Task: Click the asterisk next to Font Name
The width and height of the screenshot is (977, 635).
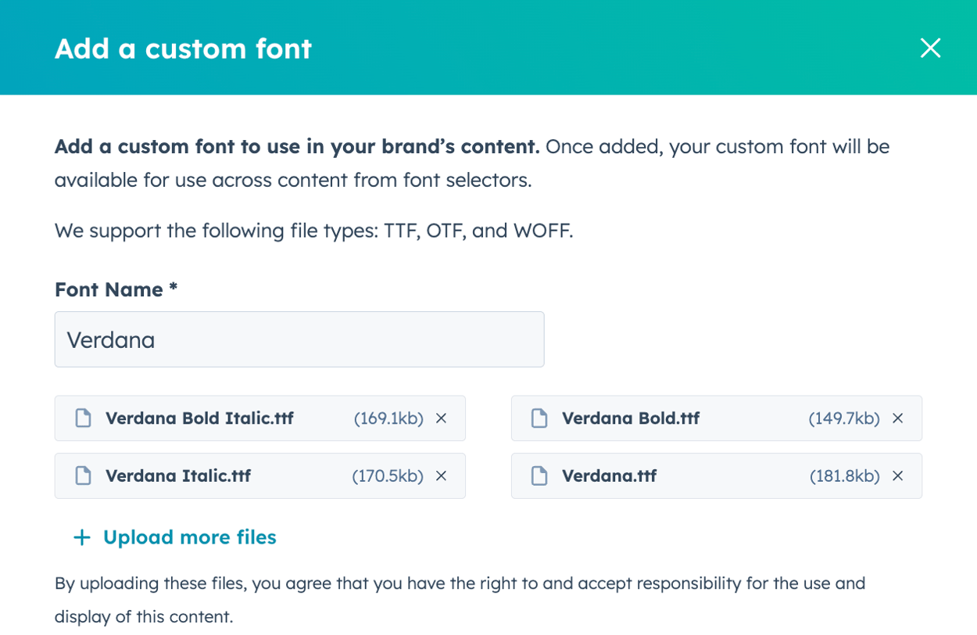Action: click(173, 289)
